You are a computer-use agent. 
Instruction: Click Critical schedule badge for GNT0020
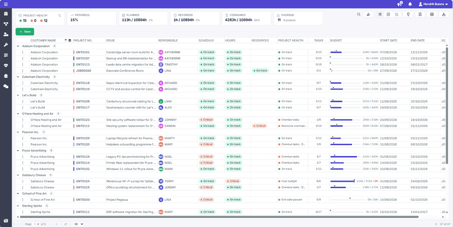pos(206,199)
